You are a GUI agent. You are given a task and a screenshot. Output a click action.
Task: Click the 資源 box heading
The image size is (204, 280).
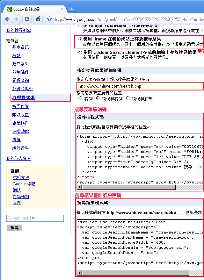tap(15, 171)
